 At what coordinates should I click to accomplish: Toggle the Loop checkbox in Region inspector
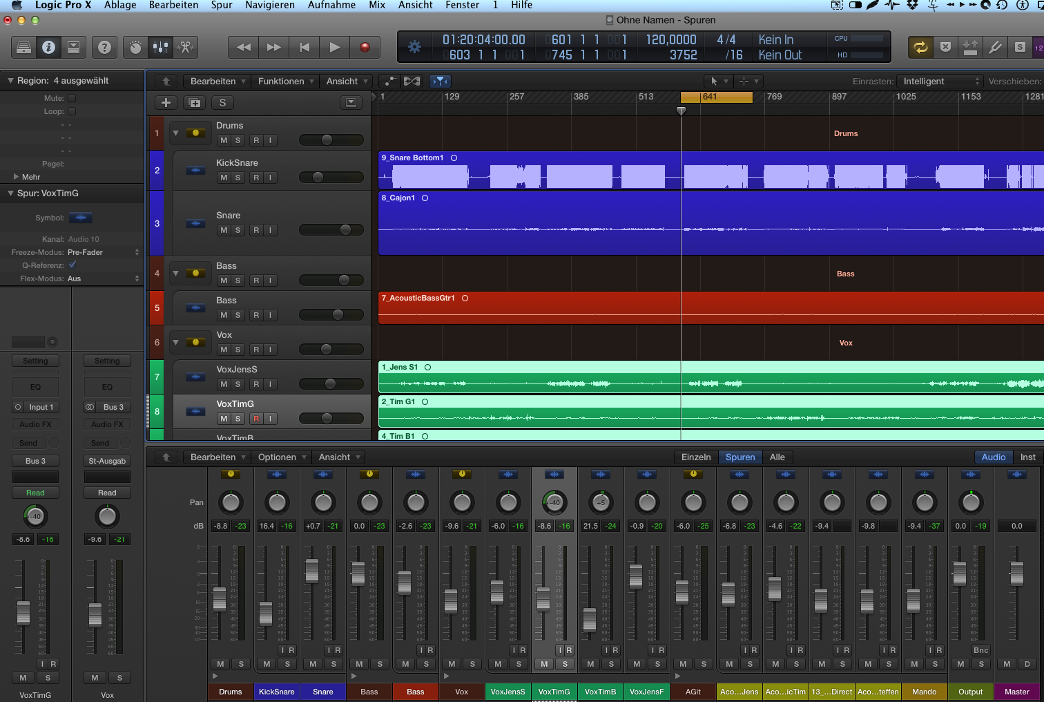point(72,111)
